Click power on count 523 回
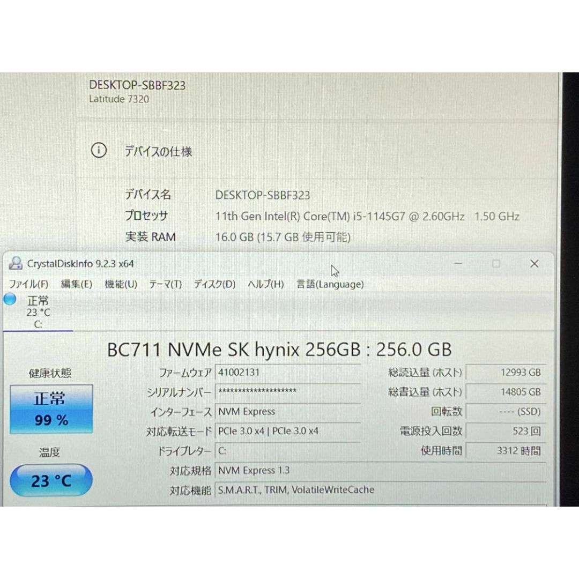The height and width of the screenshot is (579, 579). coord(506,431)
